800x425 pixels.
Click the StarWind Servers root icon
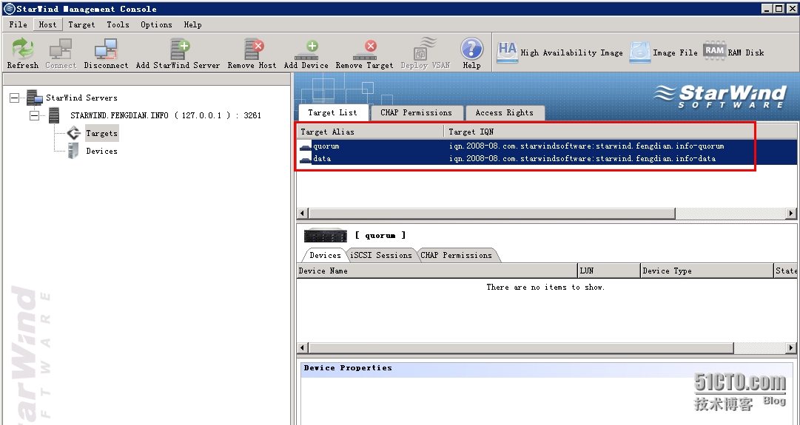pos(34,98)
